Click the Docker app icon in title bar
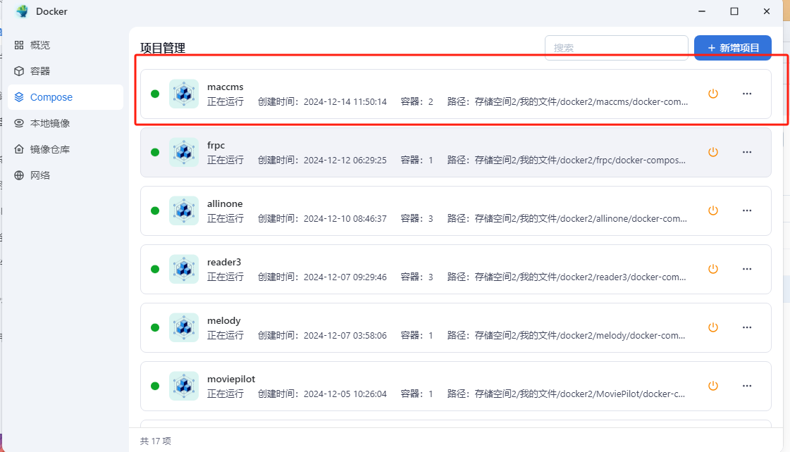This screenshot has width=790, height=452. click(x=22, y=11)
